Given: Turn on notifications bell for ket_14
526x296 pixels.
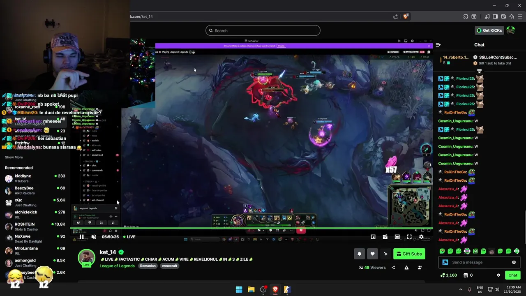Looking at the screenshot, I should 359,254.
